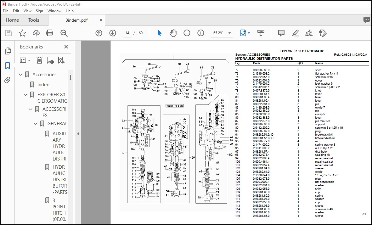372x225 pixels.
Task: Collapse the Accessories bookmark
Action: (20, 75)
